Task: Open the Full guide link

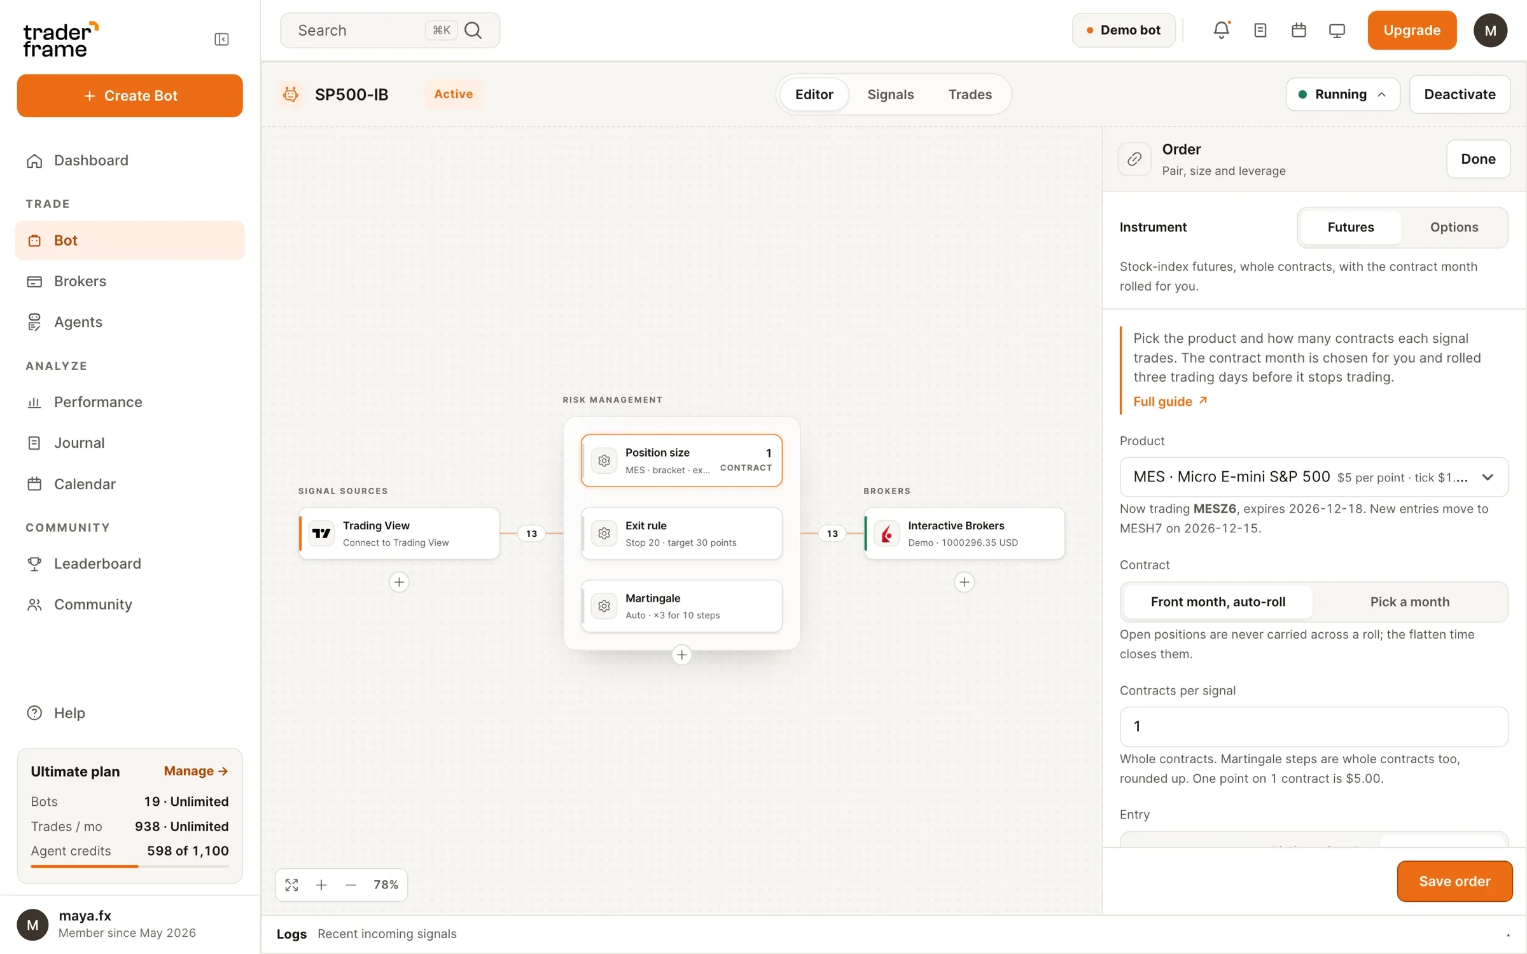Action: click(x=1170, y=401)
